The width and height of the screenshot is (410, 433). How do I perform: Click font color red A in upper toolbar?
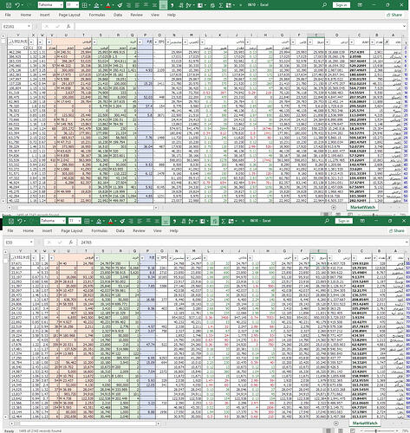coord(108,5)
